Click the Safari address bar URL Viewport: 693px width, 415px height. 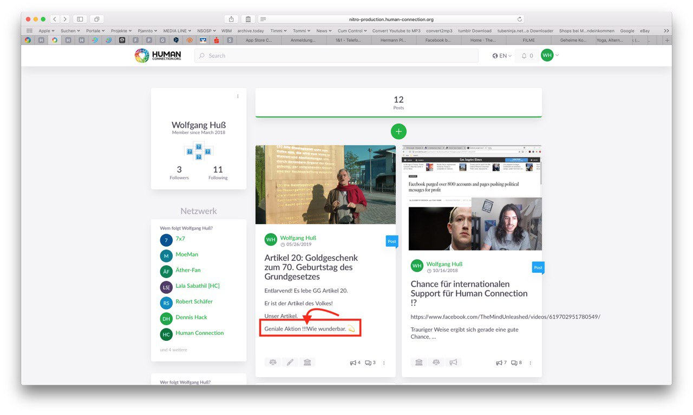click(x=391, y=19)
